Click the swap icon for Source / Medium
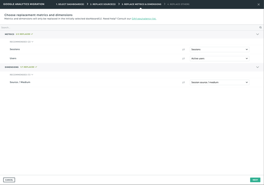Viewport: 264px width, 185px height. [x=183, y=82]
